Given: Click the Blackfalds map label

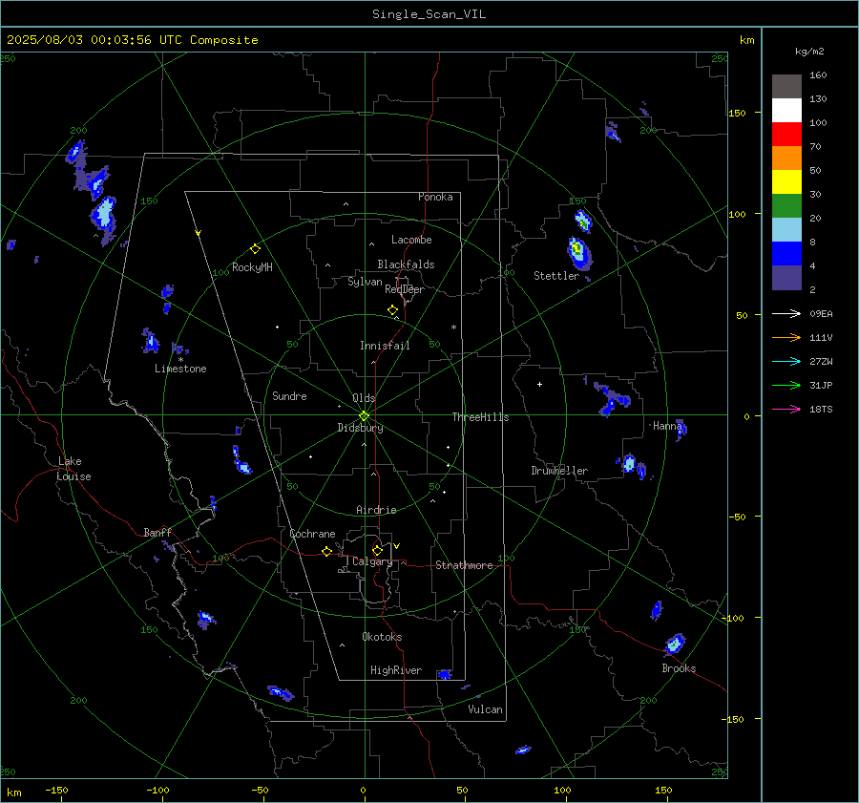Looking at the screenshot, I should [x=406, y=264].
